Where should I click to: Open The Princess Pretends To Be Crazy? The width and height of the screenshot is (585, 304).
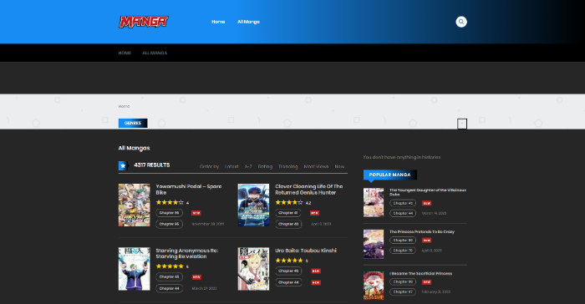[x=422, y=231]
